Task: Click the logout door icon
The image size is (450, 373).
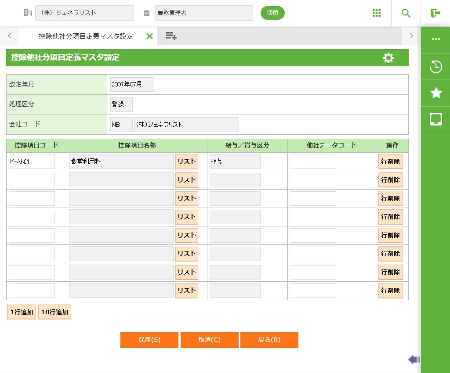Action: (435, 13)
